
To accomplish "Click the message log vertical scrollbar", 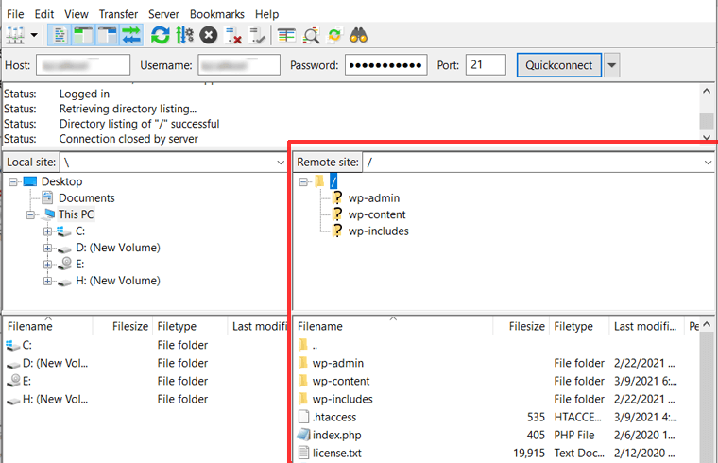I will point(706,113).
